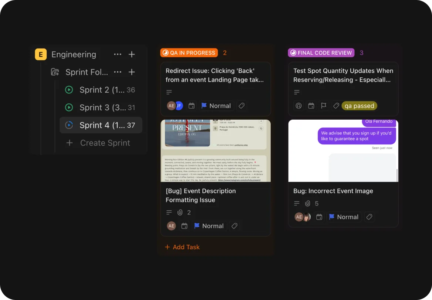Click description icon on Event Description card

point(169,212)
